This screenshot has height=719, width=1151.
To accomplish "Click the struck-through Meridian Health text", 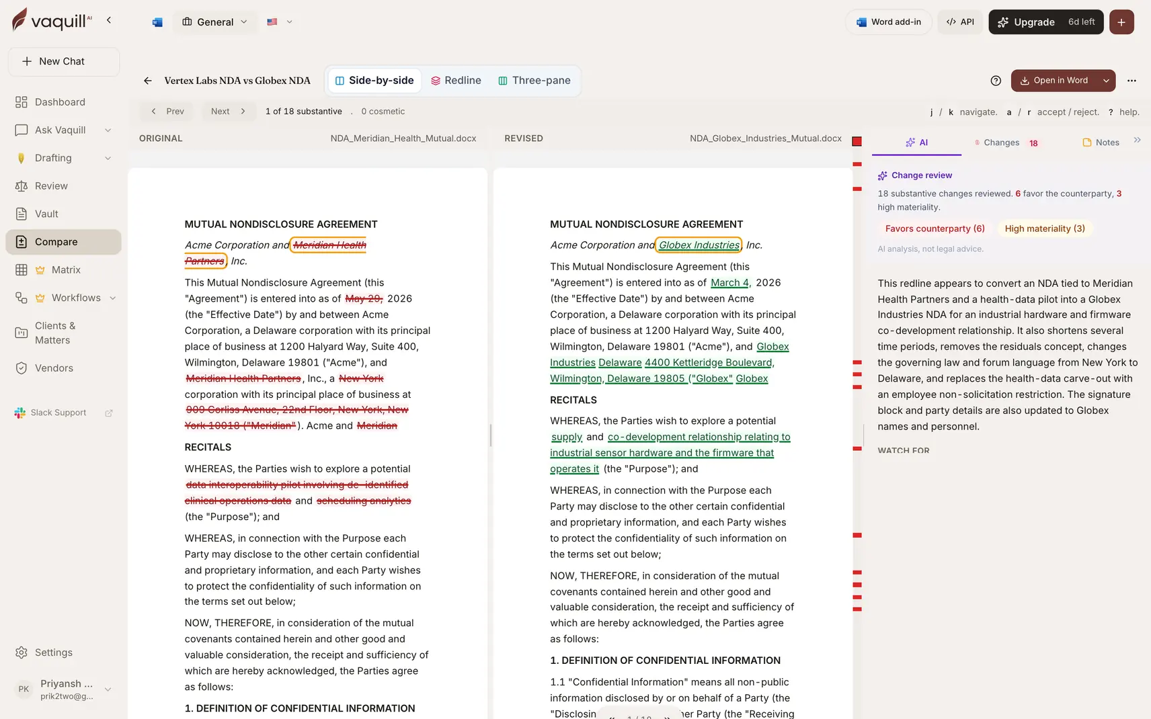I will (x=329, y=245).
